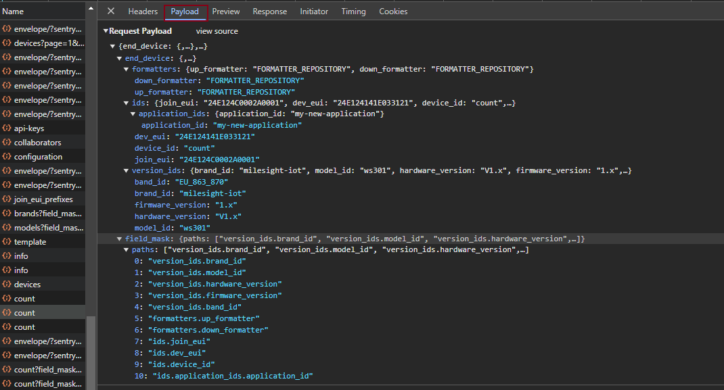Click firmware_version value "1.x"
The image size is (724, 390).
pyautogui.click(x=226, y=205)
